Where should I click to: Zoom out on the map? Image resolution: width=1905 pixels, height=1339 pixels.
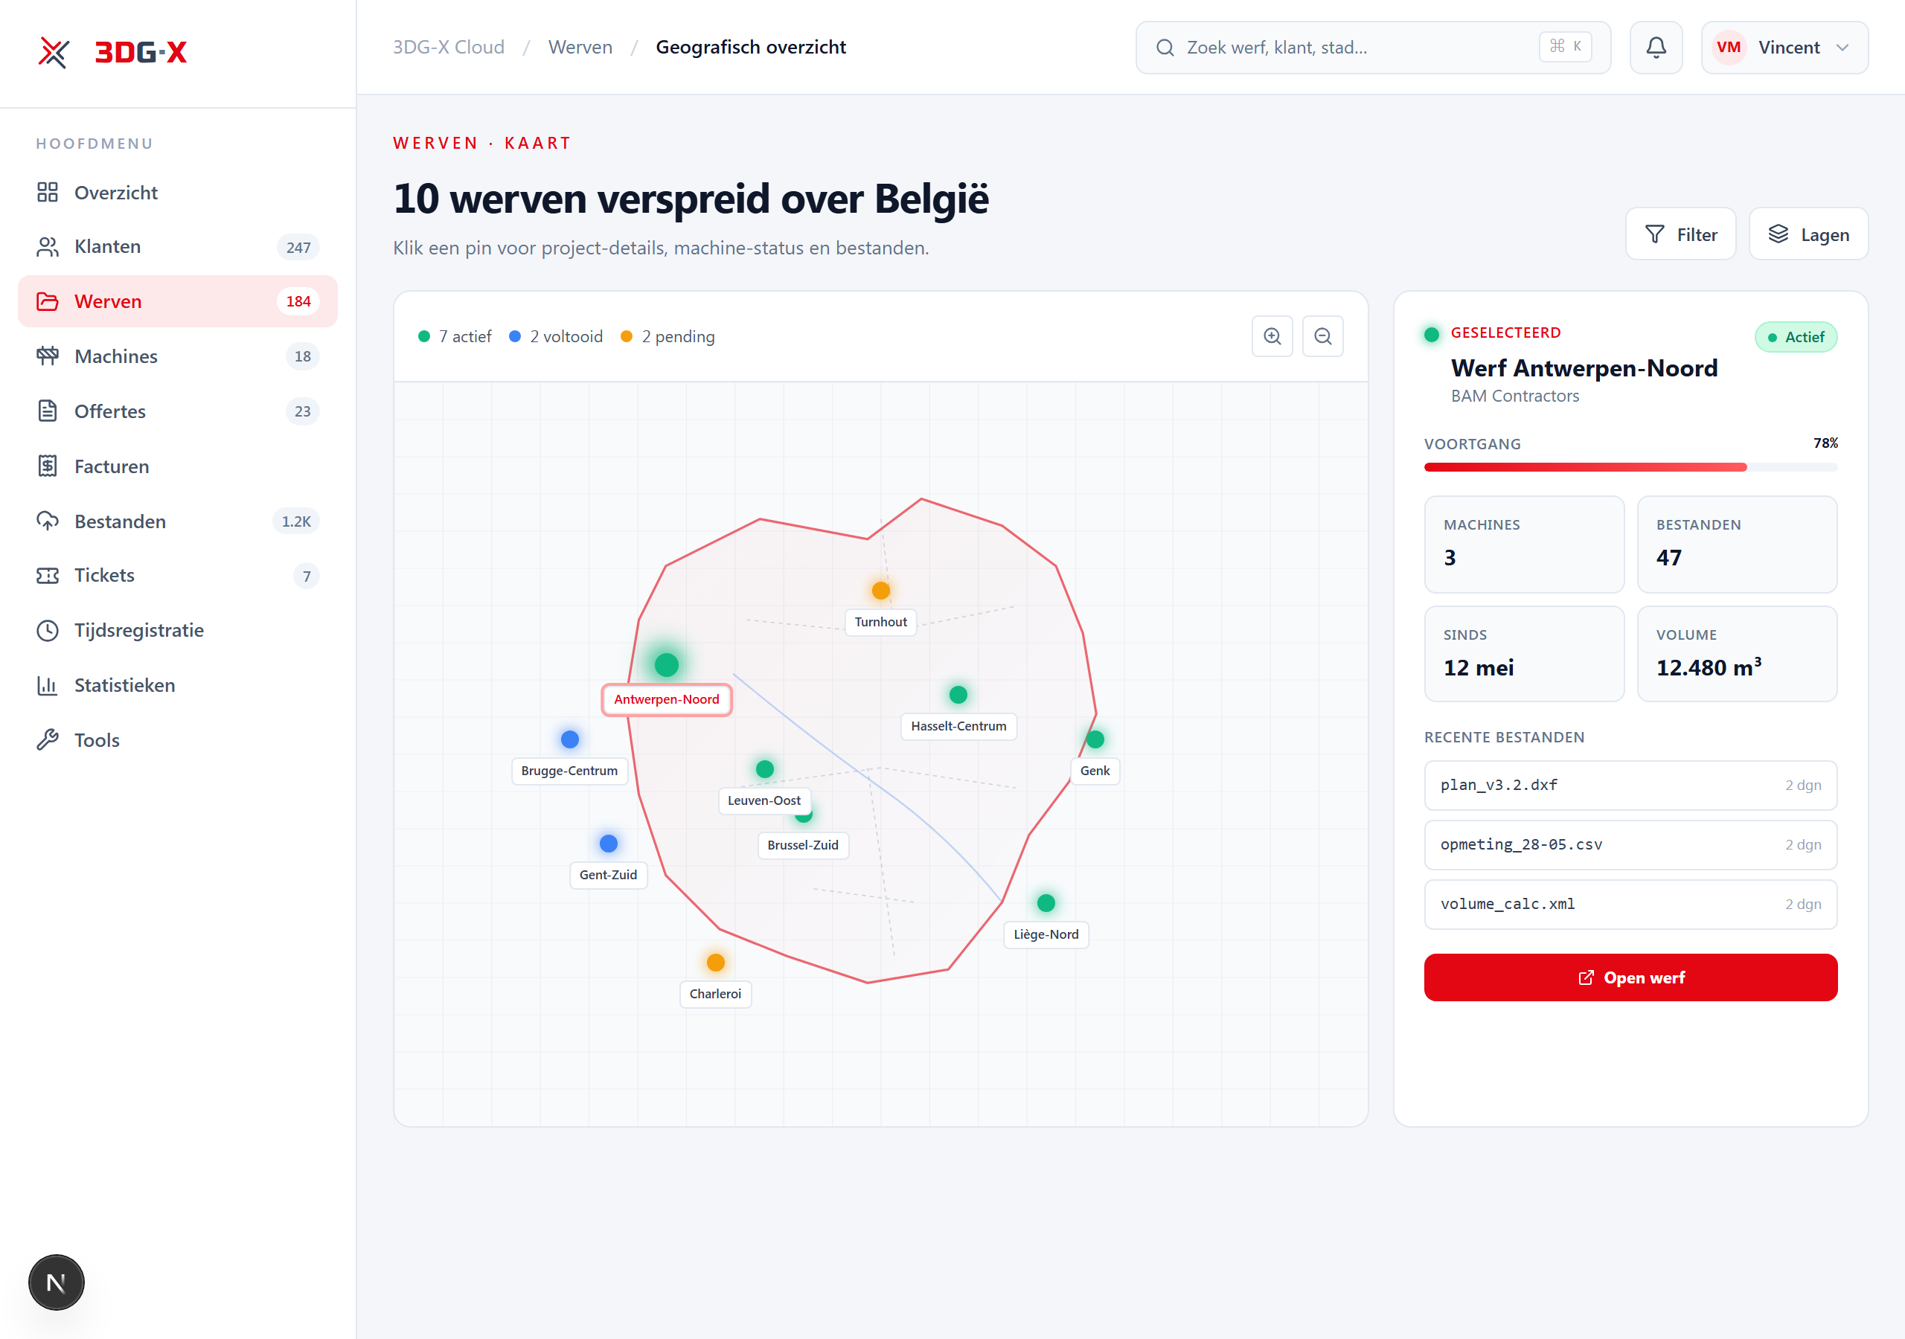[1322, 336]
